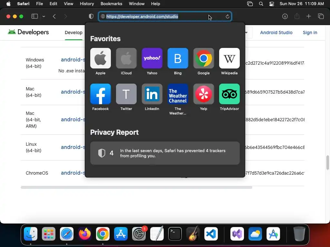The image size is (330, 247).
Task: Open System Settings from the Dock
Action: (139, 234)
